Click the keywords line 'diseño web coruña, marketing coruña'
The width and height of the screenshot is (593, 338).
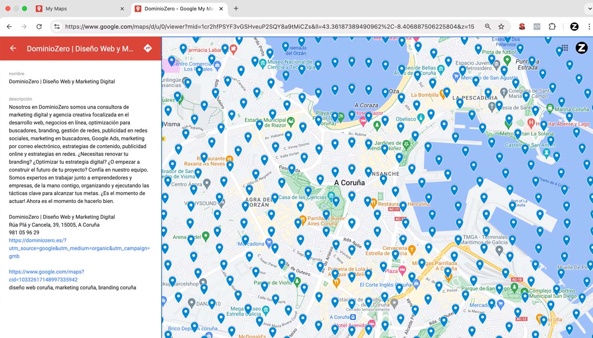pyautogui.click(x=72, y=288)
